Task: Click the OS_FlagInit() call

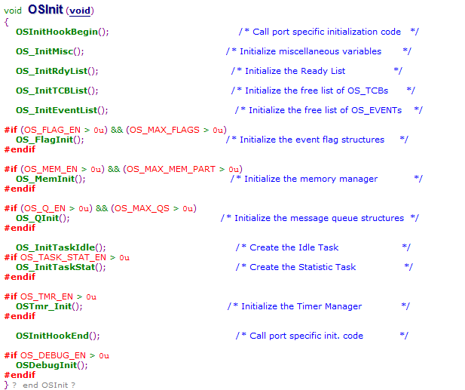Action: [x=50, y=140]
